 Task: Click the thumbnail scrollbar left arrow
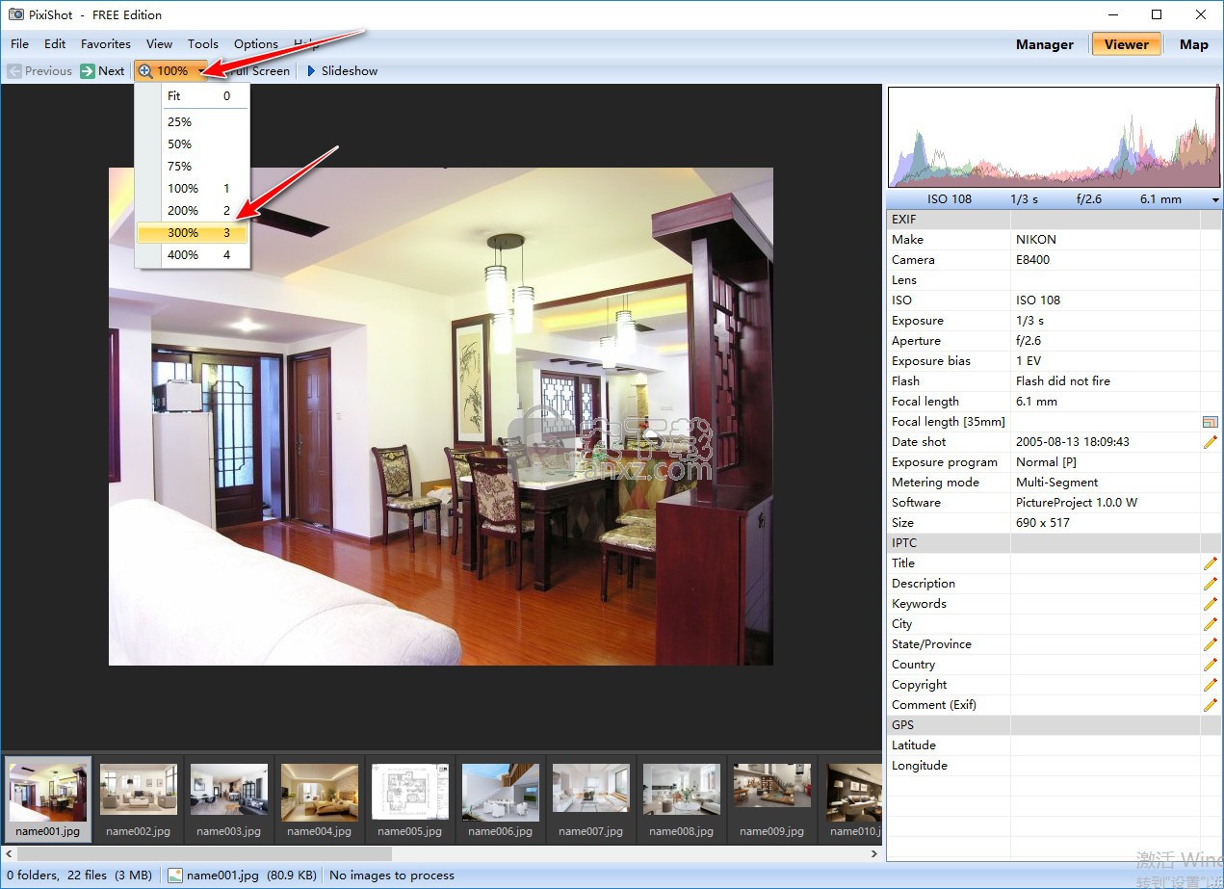tap(8, 853)
